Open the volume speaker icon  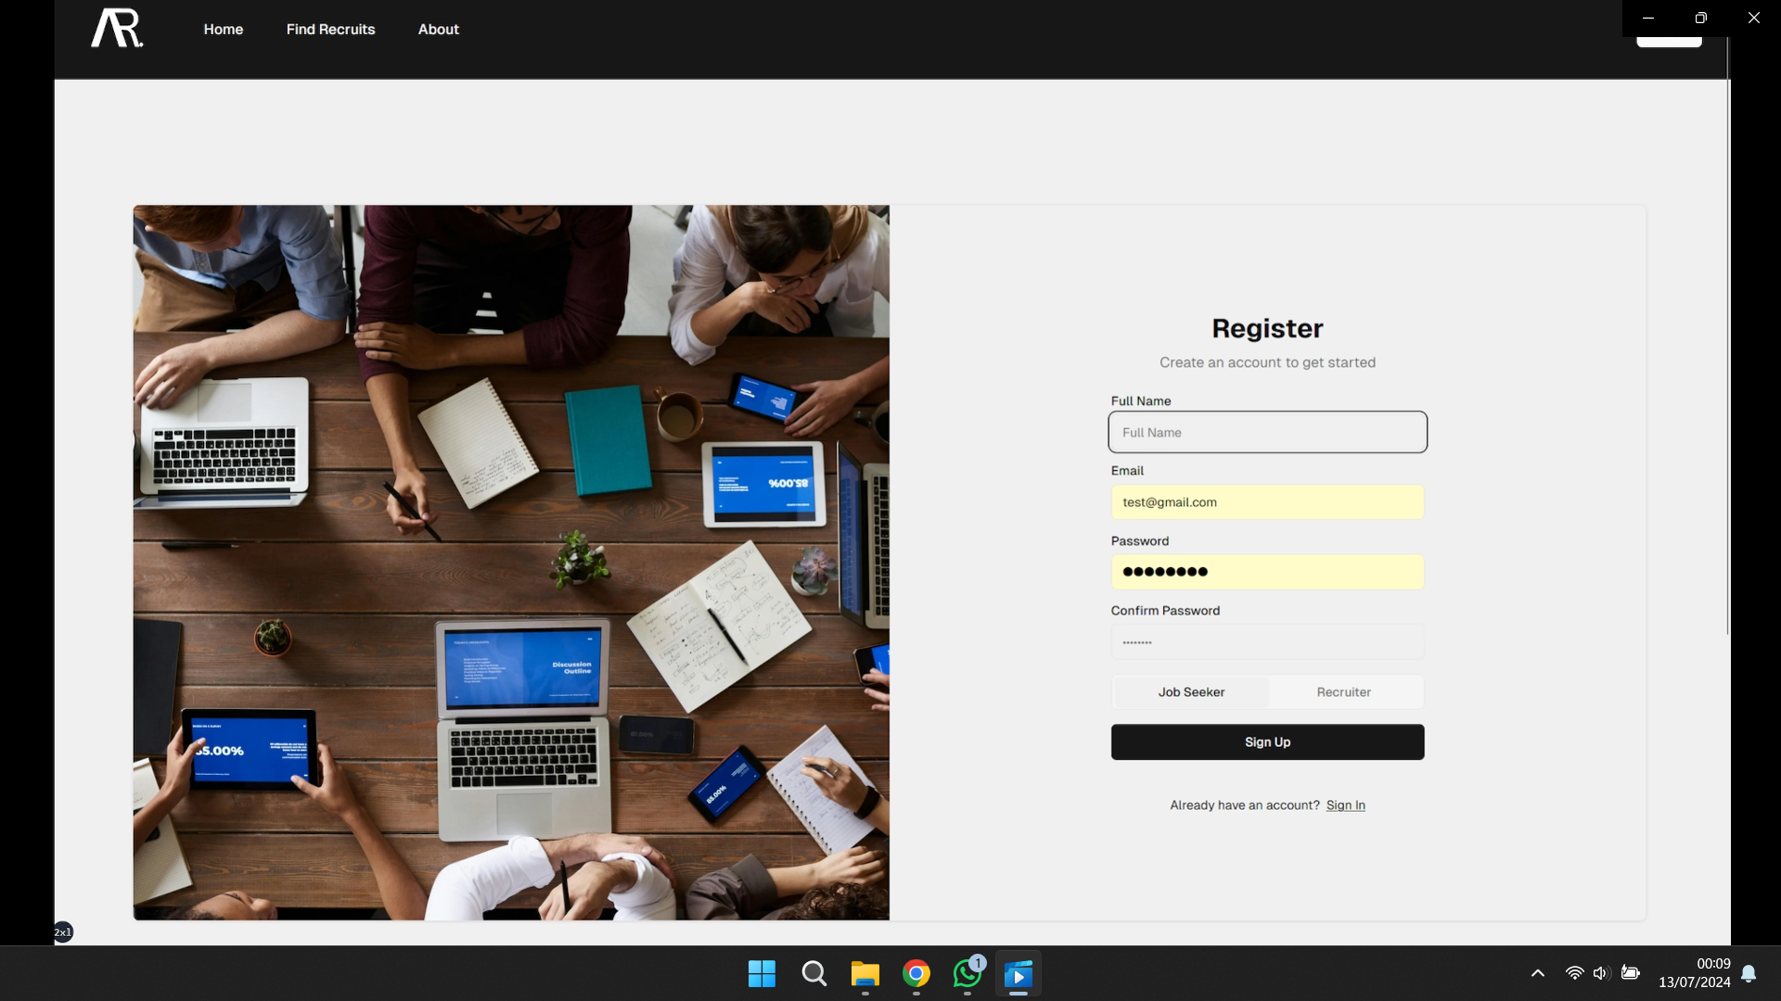[x=1601, y=973]
